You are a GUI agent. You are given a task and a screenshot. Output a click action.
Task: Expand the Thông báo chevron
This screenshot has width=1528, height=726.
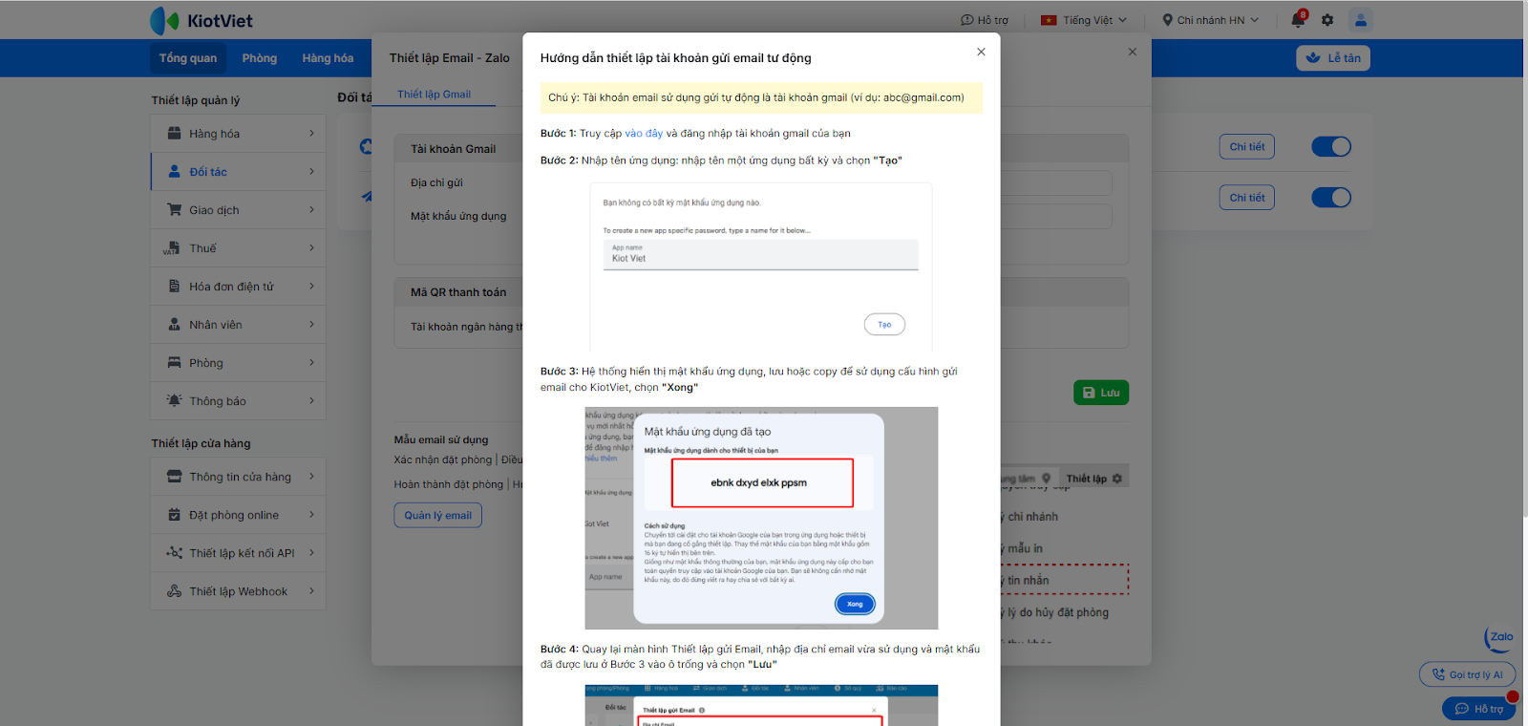(x=312, y=401)
